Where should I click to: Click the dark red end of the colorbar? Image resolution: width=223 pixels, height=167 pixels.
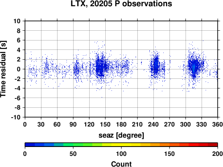click(x=213, y=145)
